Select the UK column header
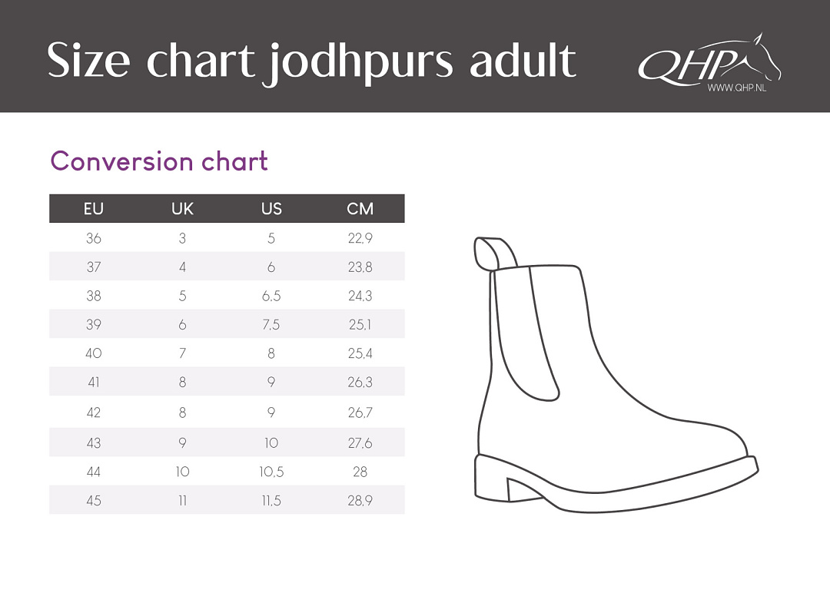Screen dimensions: 830x593 182,209
